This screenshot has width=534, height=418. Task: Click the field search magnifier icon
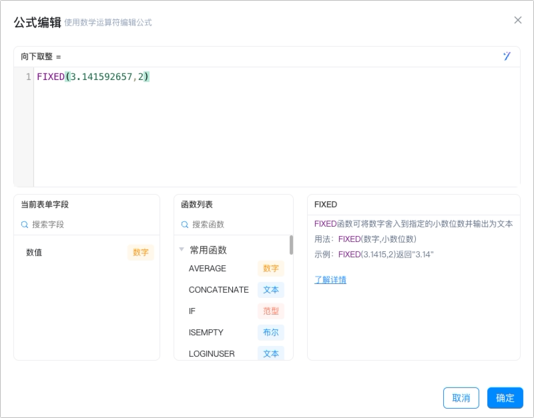click(x=25, y=225)
